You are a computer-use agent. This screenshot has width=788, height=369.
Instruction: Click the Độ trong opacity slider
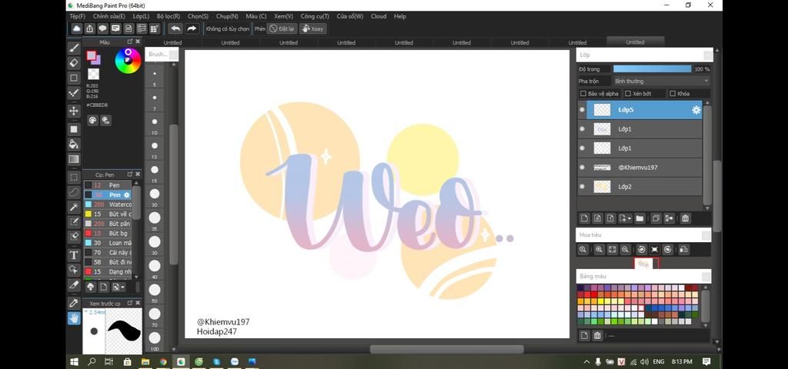click(653, 68)
